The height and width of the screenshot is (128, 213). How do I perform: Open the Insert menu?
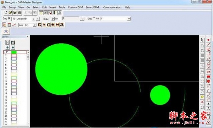pyautogui.click(x=53, y=7)
